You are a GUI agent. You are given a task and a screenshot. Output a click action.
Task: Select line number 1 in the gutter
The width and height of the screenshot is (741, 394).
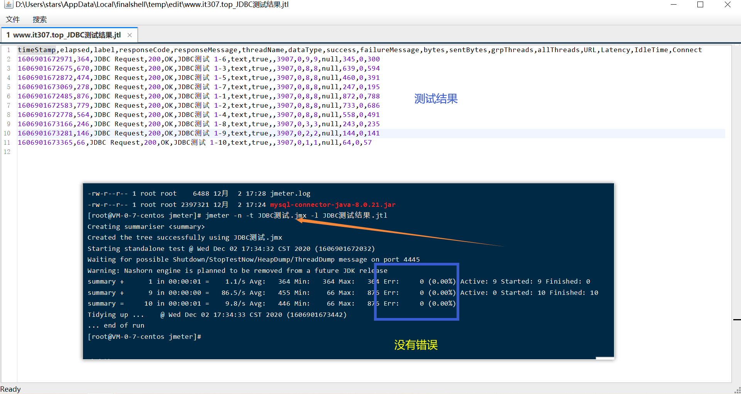click(x=9, y=50)
